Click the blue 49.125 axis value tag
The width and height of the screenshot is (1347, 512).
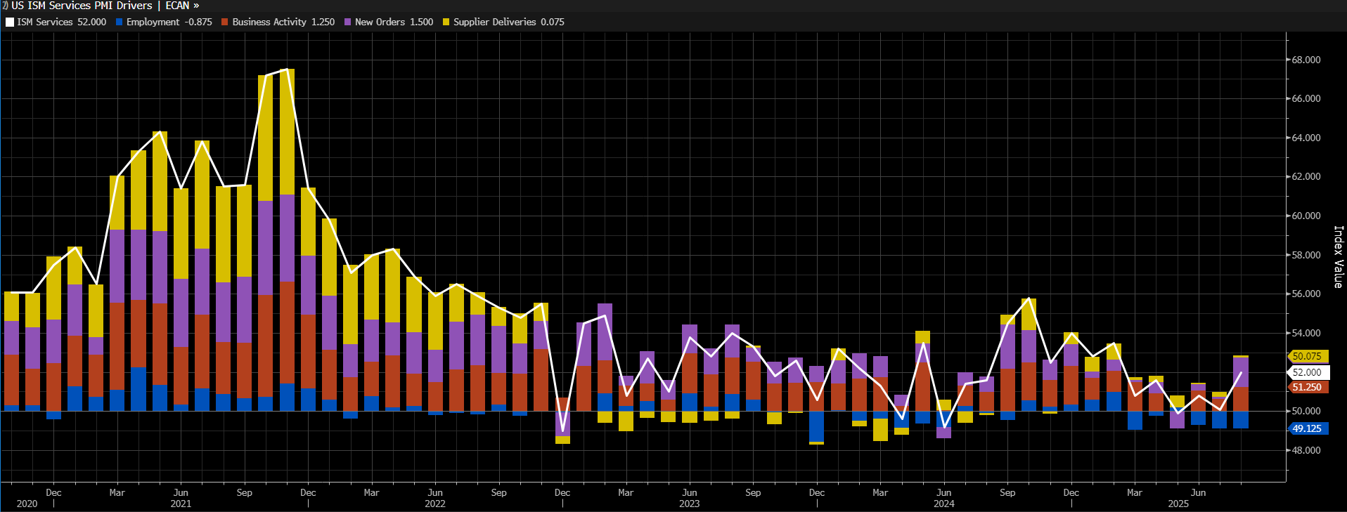pyautogui.click(x=1307, y=428)
